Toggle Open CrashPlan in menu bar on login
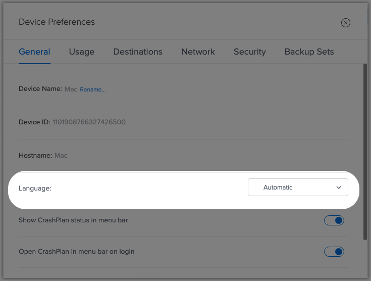Viewport: 371px width, 281px height. (334, 252)
